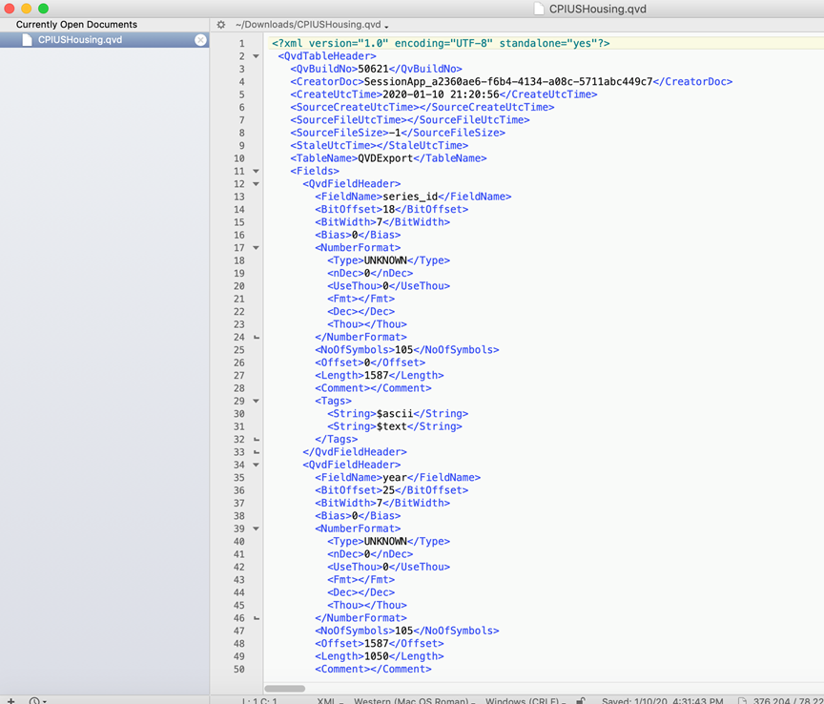Open the Windows (CRLF) line endings menu
This screenshot has height=704, width=824.
click(x=524, y=700)
